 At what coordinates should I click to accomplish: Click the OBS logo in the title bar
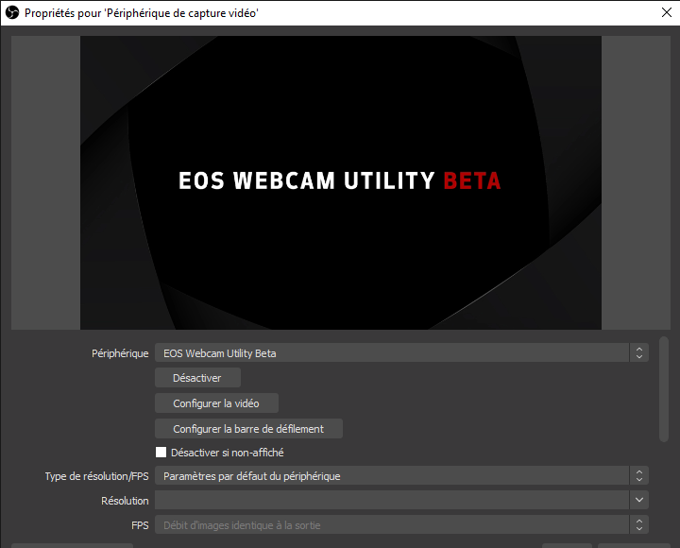11,13
